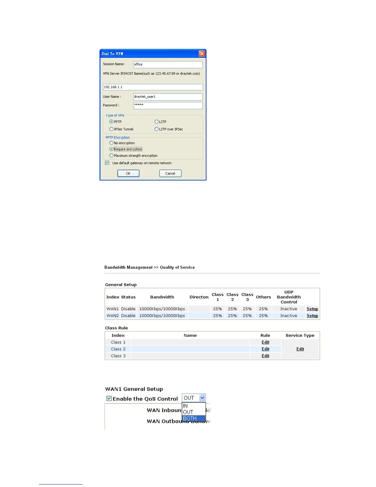This screenshot has width=376, height=487.
Task: Click WAN2 UDP Bandwidth Control Inactive
Action: coord(289,315)
